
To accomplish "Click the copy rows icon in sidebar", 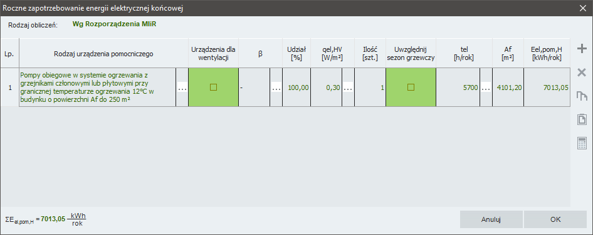I will coord(582,96).
